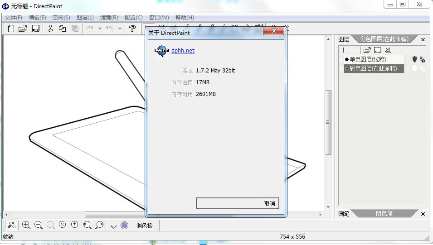Viewport: 433px width, 245px height.
Task: Rotate canvas counter-clockwise with left magnifier
Action: [x=87, y=225]
